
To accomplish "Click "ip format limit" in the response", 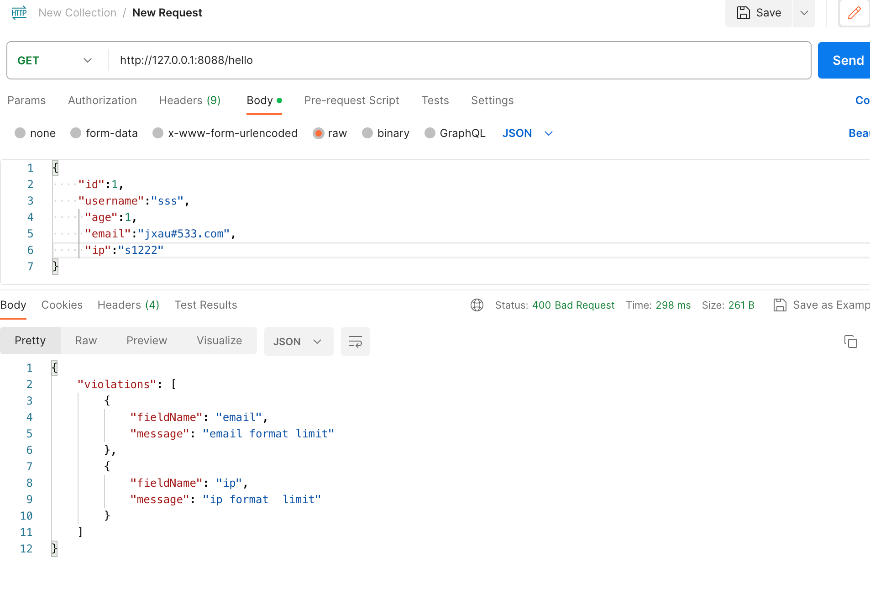I will (262, 500).
